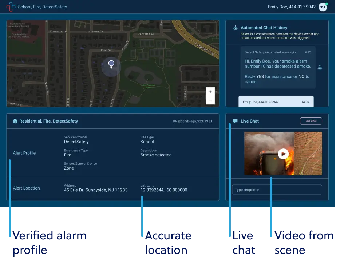This screenshot has width=340, height=259.
Task: Select the Alert Location row label
Action: point(27,188)
